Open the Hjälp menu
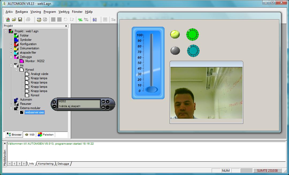 click(89, 12)
